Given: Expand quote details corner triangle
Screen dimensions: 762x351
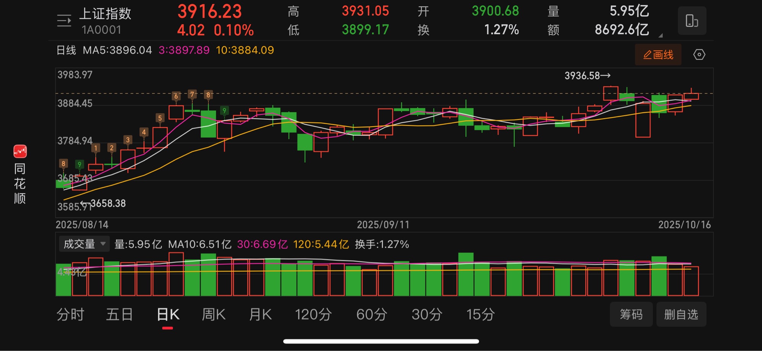Looking at the screenshot, I should click(x=660, y=35).
